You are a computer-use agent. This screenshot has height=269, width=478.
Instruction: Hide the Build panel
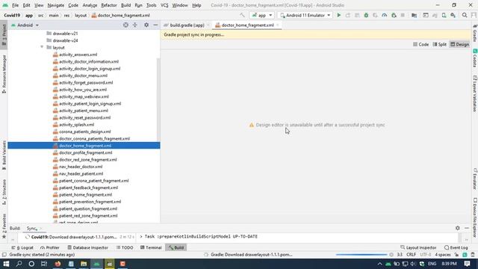(x=467, y=228)
